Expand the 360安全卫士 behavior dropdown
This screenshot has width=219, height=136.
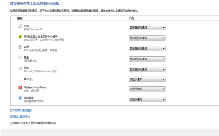tap(147, 38)
